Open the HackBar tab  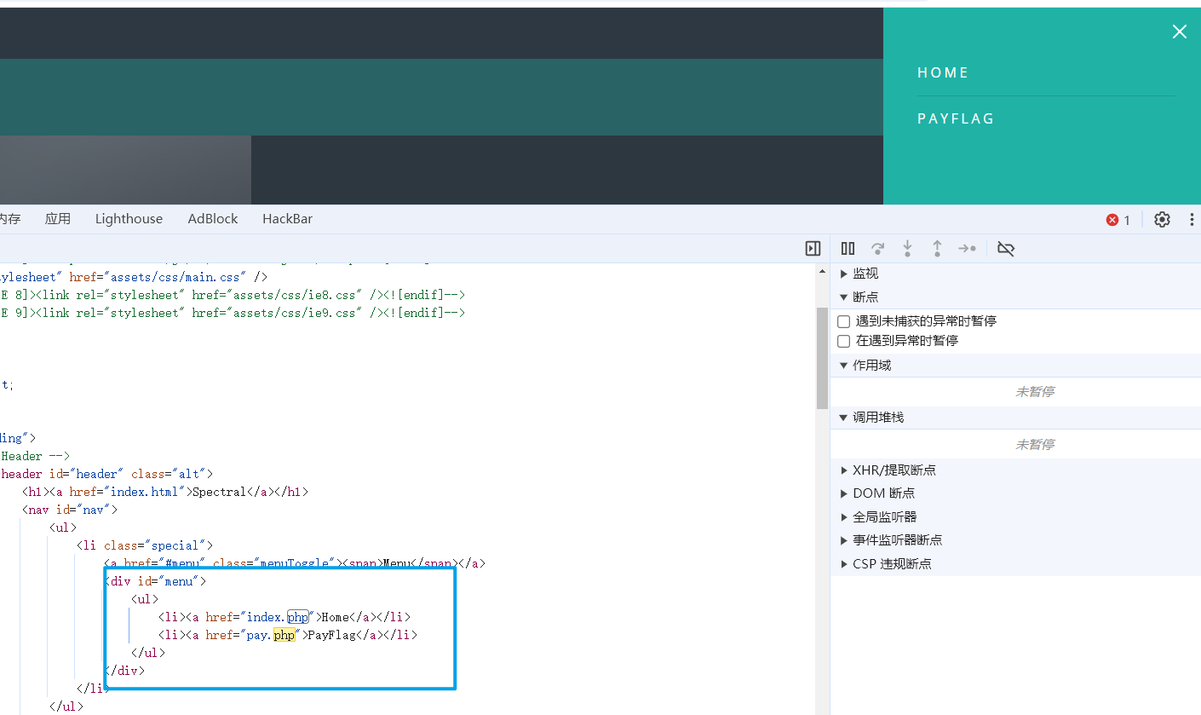(287, 219)
